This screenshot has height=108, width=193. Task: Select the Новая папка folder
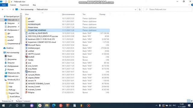coord(33,27)
